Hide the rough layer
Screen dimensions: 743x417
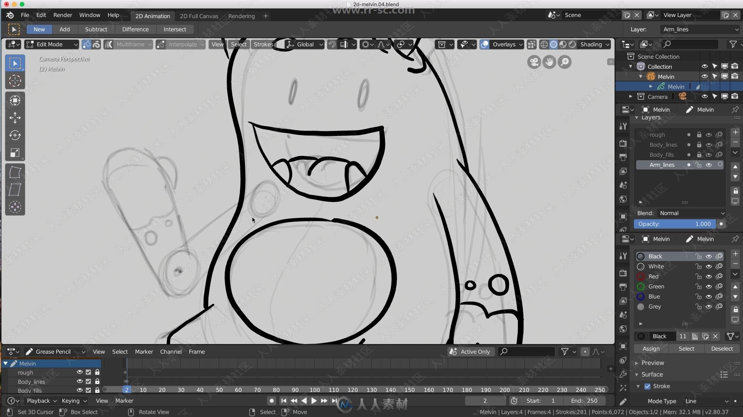point(709,134)
